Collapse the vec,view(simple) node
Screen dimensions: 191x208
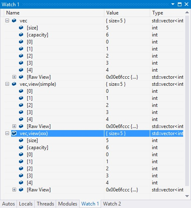(x=7, y=84)
